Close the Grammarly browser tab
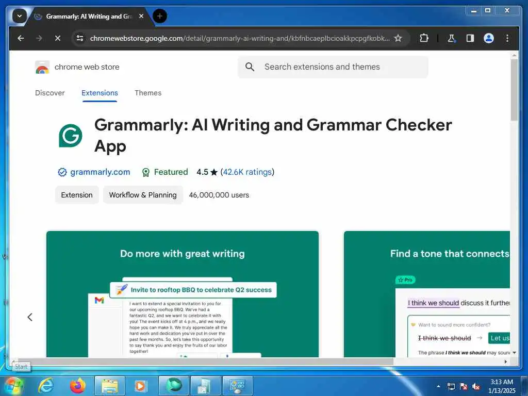The height and width of the screenshot is (396, 528). click(x=141, y=16)
